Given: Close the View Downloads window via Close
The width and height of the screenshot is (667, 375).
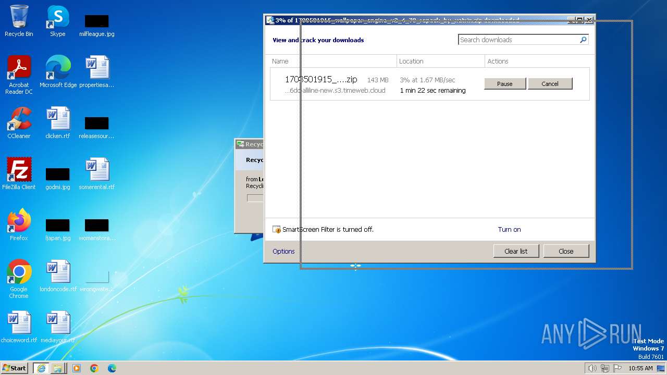Looking at the screenshot, I should (x=566, y=251).
